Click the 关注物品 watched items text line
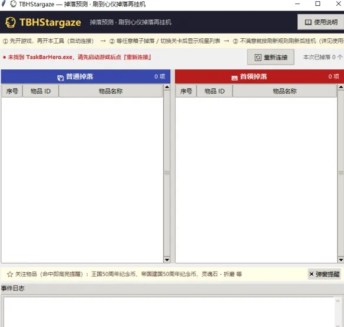The width and height of the screenshot is (344, 327). 128,274
